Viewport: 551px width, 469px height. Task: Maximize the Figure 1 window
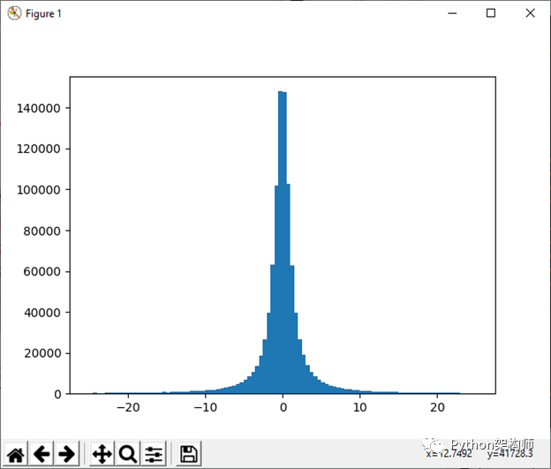pyautogui.click(x=491, y=13)
